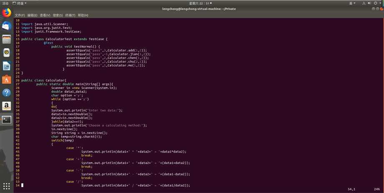The width and height of the screenshot is (384, 193).
Task: Click the 'Enter two data:' println line
Action: pos(87,110)
